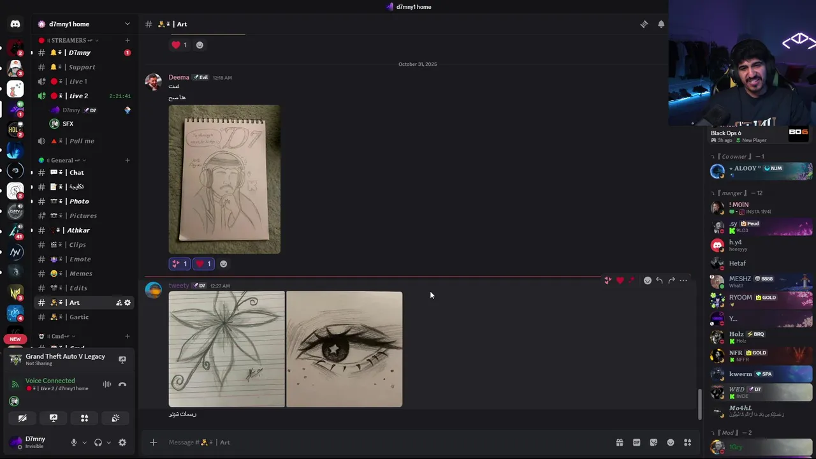816x459 pixels.
Task: Quick-react with red heart on tweety's message
Action: [620, 280]
